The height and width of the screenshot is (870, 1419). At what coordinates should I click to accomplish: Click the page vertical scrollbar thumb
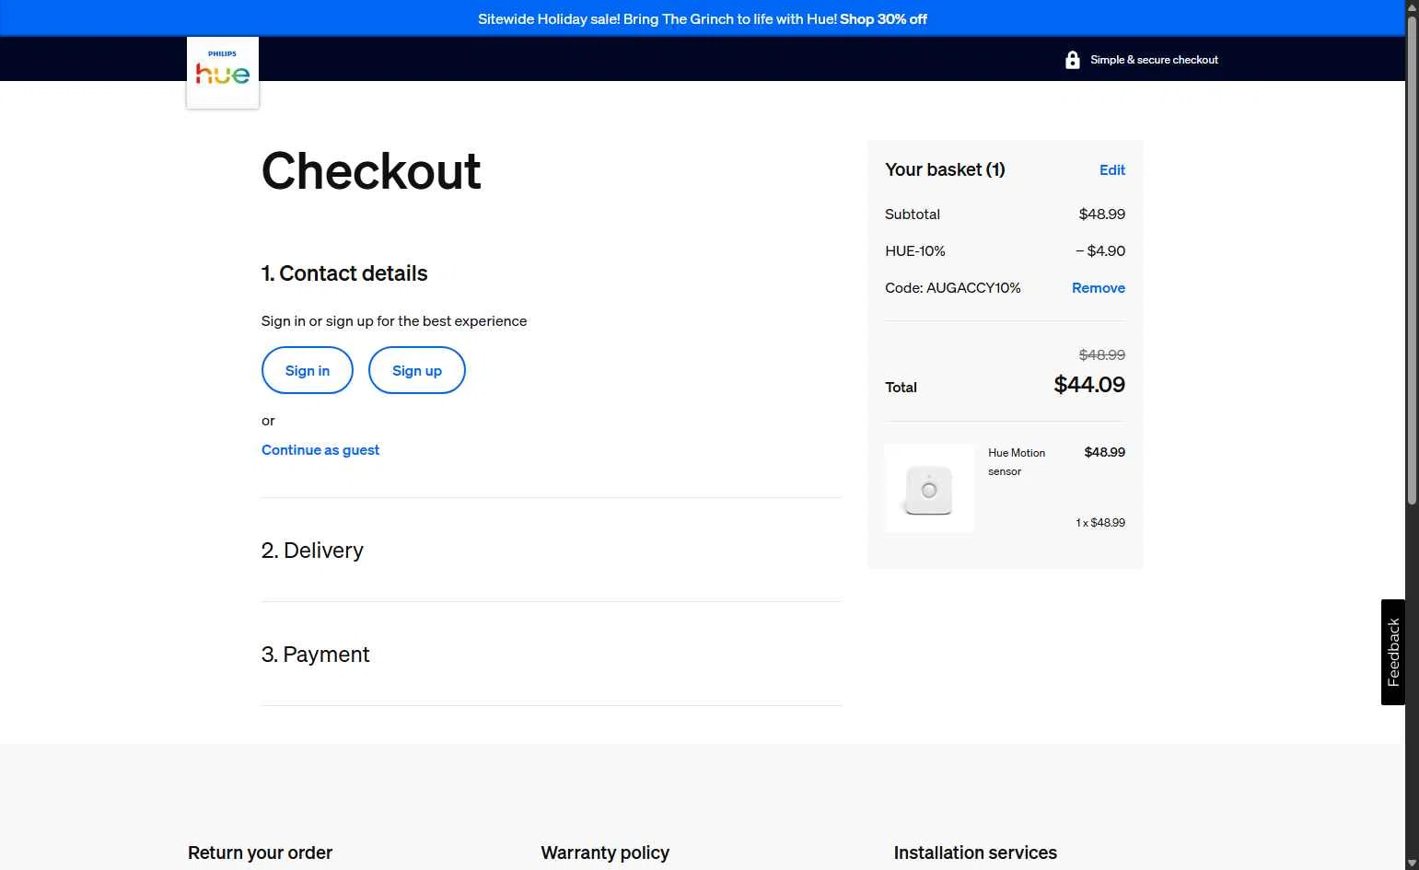pos(1412,260)
